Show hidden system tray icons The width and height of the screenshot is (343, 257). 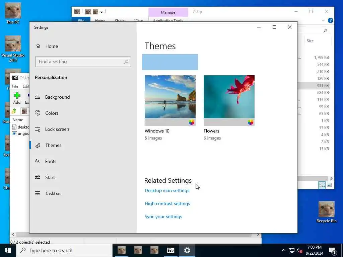pyautogui.click(x=283, y=250)
